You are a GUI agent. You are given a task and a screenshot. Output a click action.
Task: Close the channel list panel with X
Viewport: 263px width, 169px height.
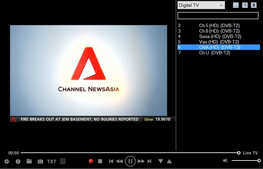pyautogui.click(x=254, y=5)
